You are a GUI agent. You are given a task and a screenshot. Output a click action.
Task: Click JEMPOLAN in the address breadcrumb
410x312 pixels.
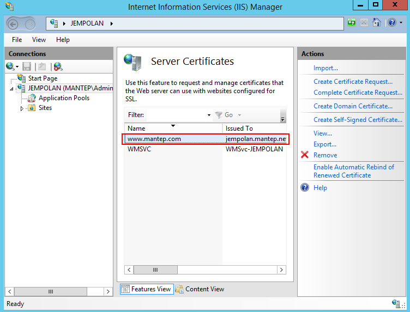[x=87, y=23]
